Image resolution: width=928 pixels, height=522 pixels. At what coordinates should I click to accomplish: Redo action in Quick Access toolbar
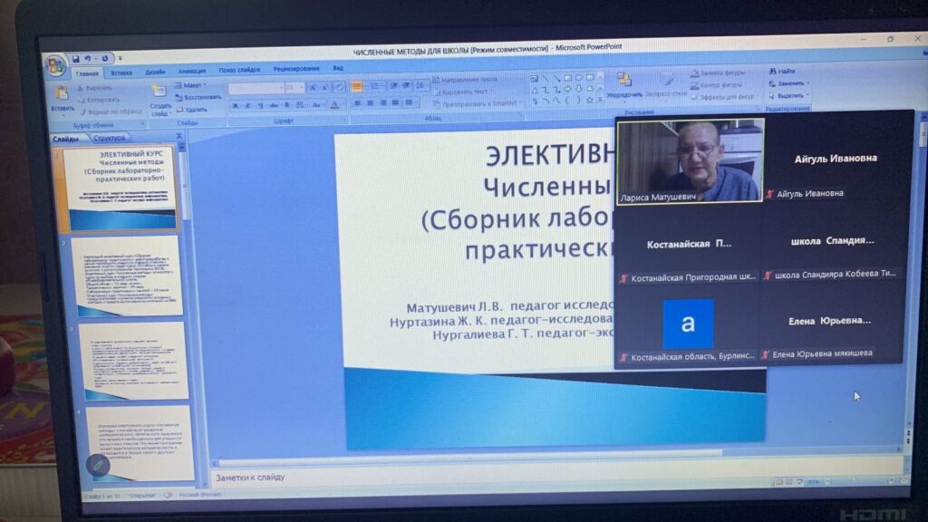[x=105, y=59]
